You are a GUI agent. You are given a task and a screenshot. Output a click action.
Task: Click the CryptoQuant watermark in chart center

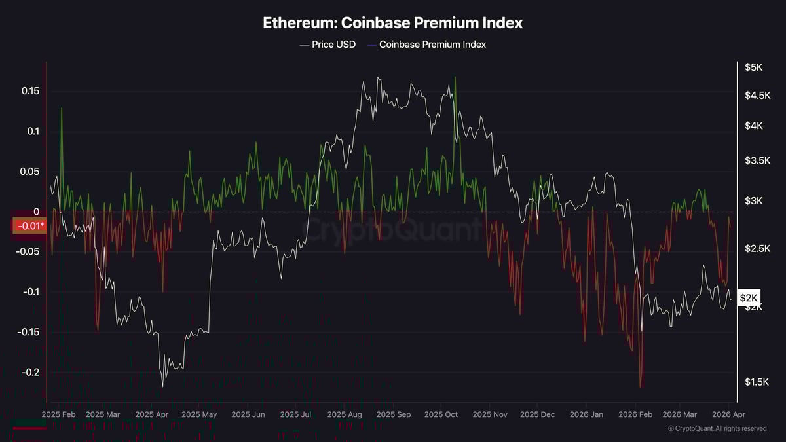point(393,230)
